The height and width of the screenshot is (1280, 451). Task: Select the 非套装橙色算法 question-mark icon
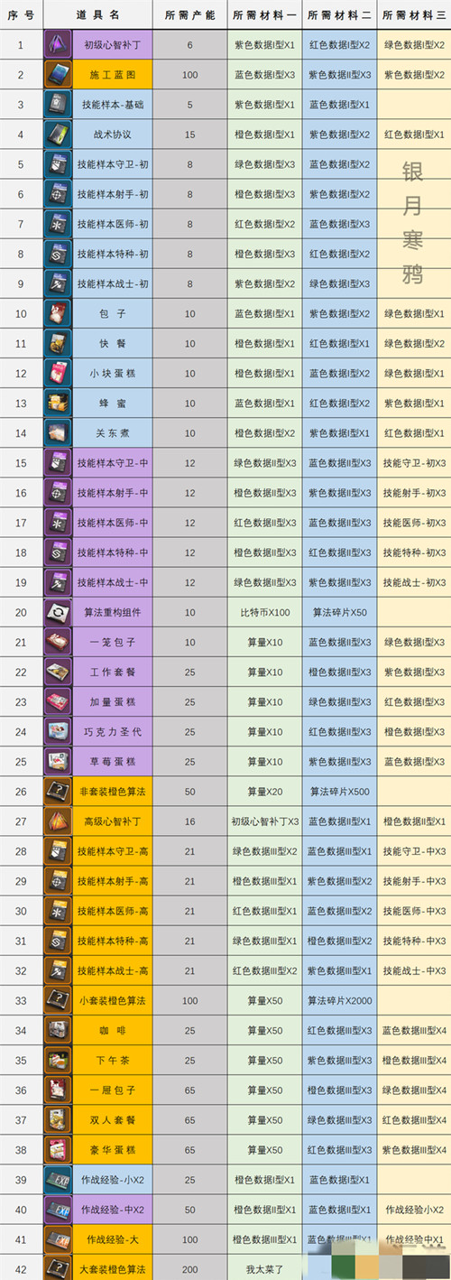pyautogui.click(x=57, y=791)
